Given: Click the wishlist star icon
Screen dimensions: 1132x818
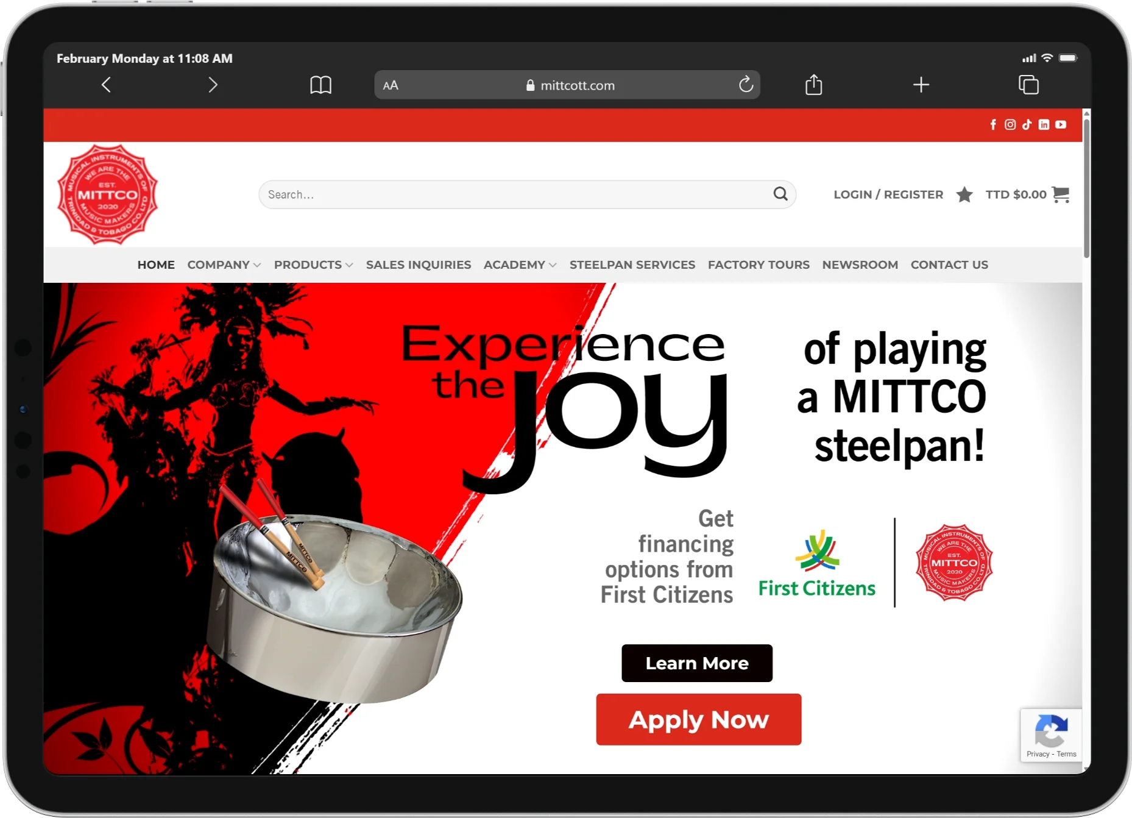Looking at the screenshot, I should tap(964, 194).
